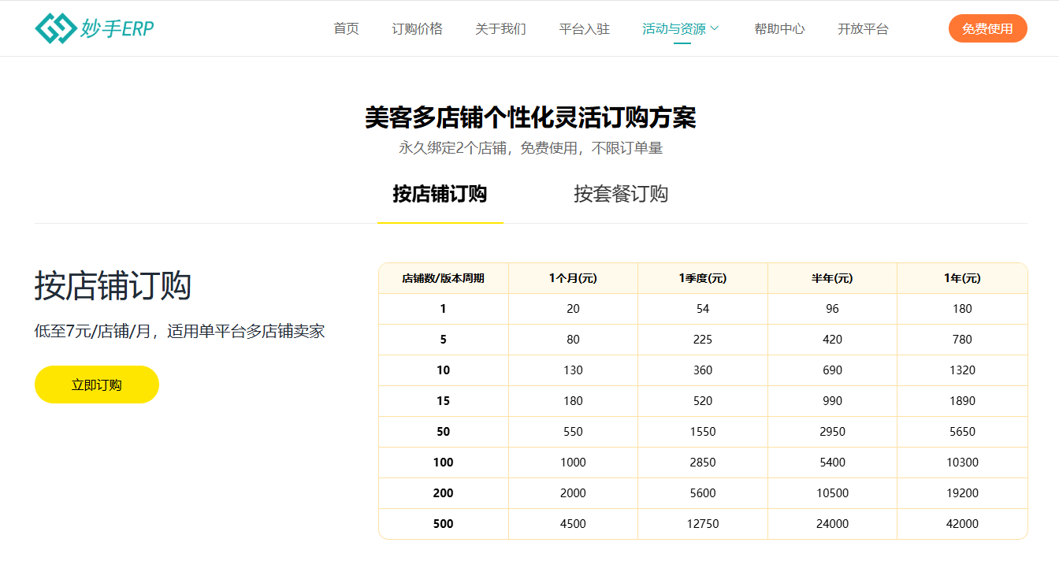Select the 500 stores row label
The width and height of the screenshot is (1059, 576).
(444, 524)
